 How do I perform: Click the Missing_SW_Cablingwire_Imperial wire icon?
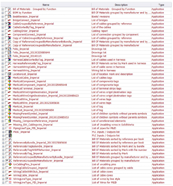[x=10, y=125]
